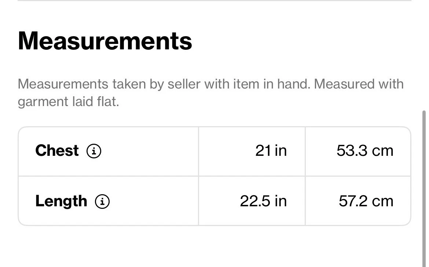This screenshot has width=429, height=267.
Task: Click the "cm" unit in the Length row
Action: [x=384, y=201]
